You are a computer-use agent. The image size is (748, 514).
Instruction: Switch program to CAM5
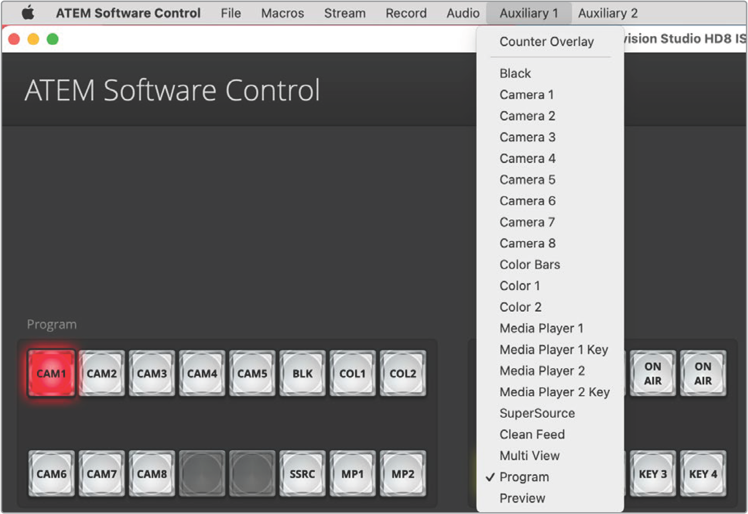(x=252, y=374)
